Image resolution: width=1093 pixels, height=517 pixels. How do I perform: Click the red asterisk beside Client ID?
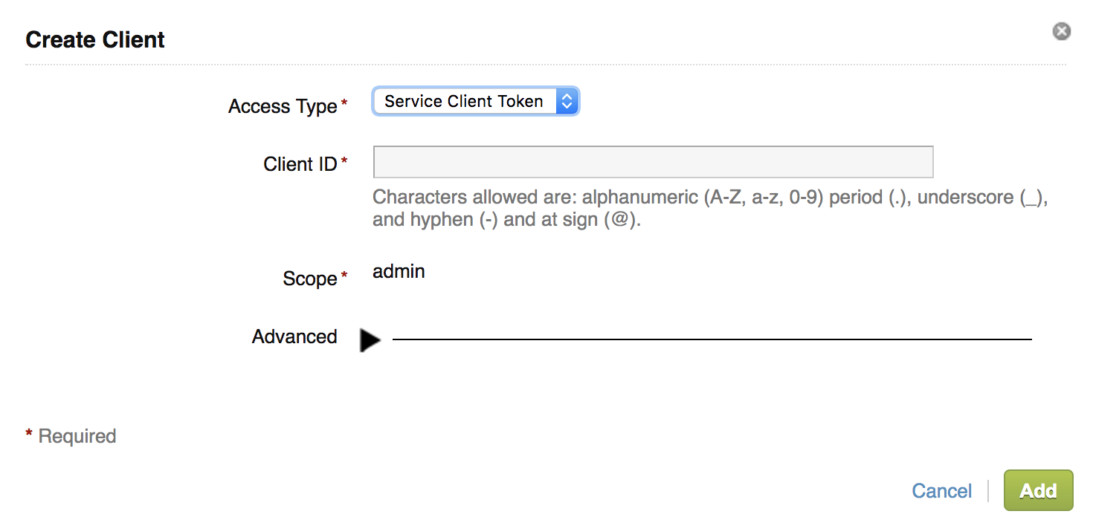click(x=344, y=160)
